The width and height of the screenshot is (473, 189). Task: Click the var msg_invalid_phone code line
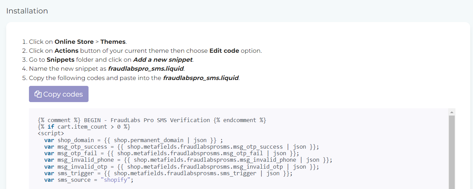pos(188,160)
